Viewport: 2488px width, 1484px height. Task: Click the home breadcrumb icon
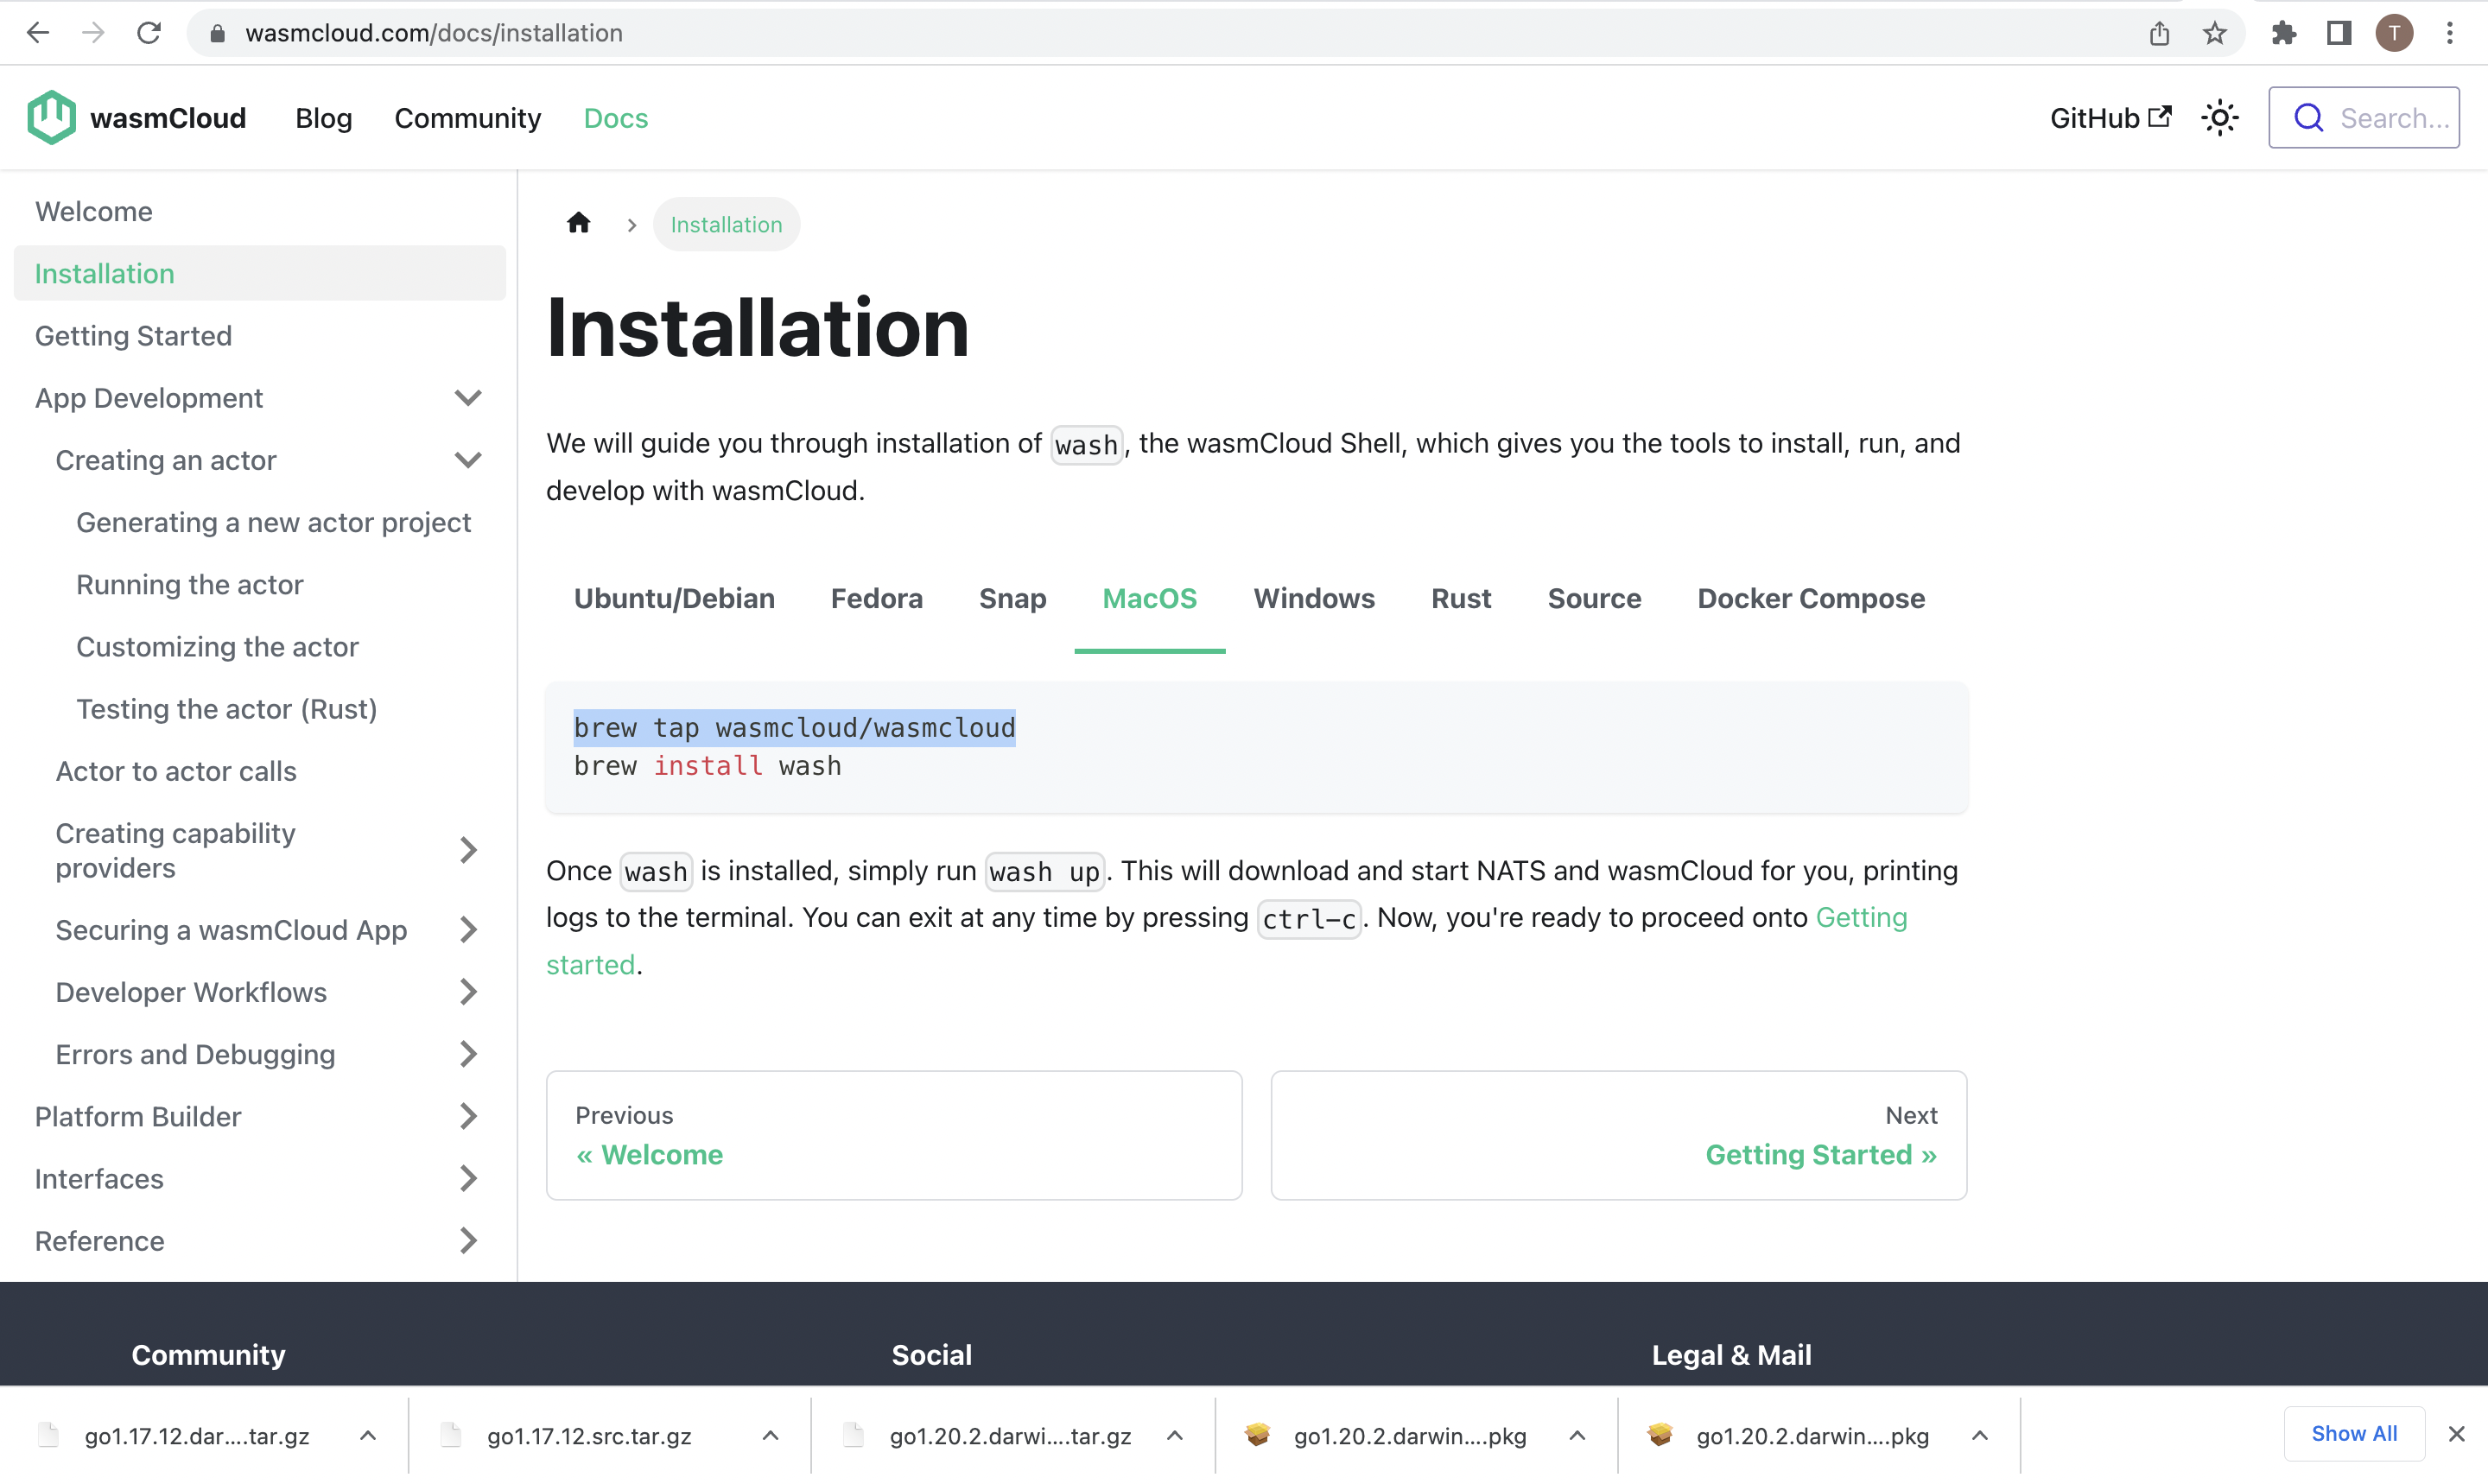coord(578,224)
